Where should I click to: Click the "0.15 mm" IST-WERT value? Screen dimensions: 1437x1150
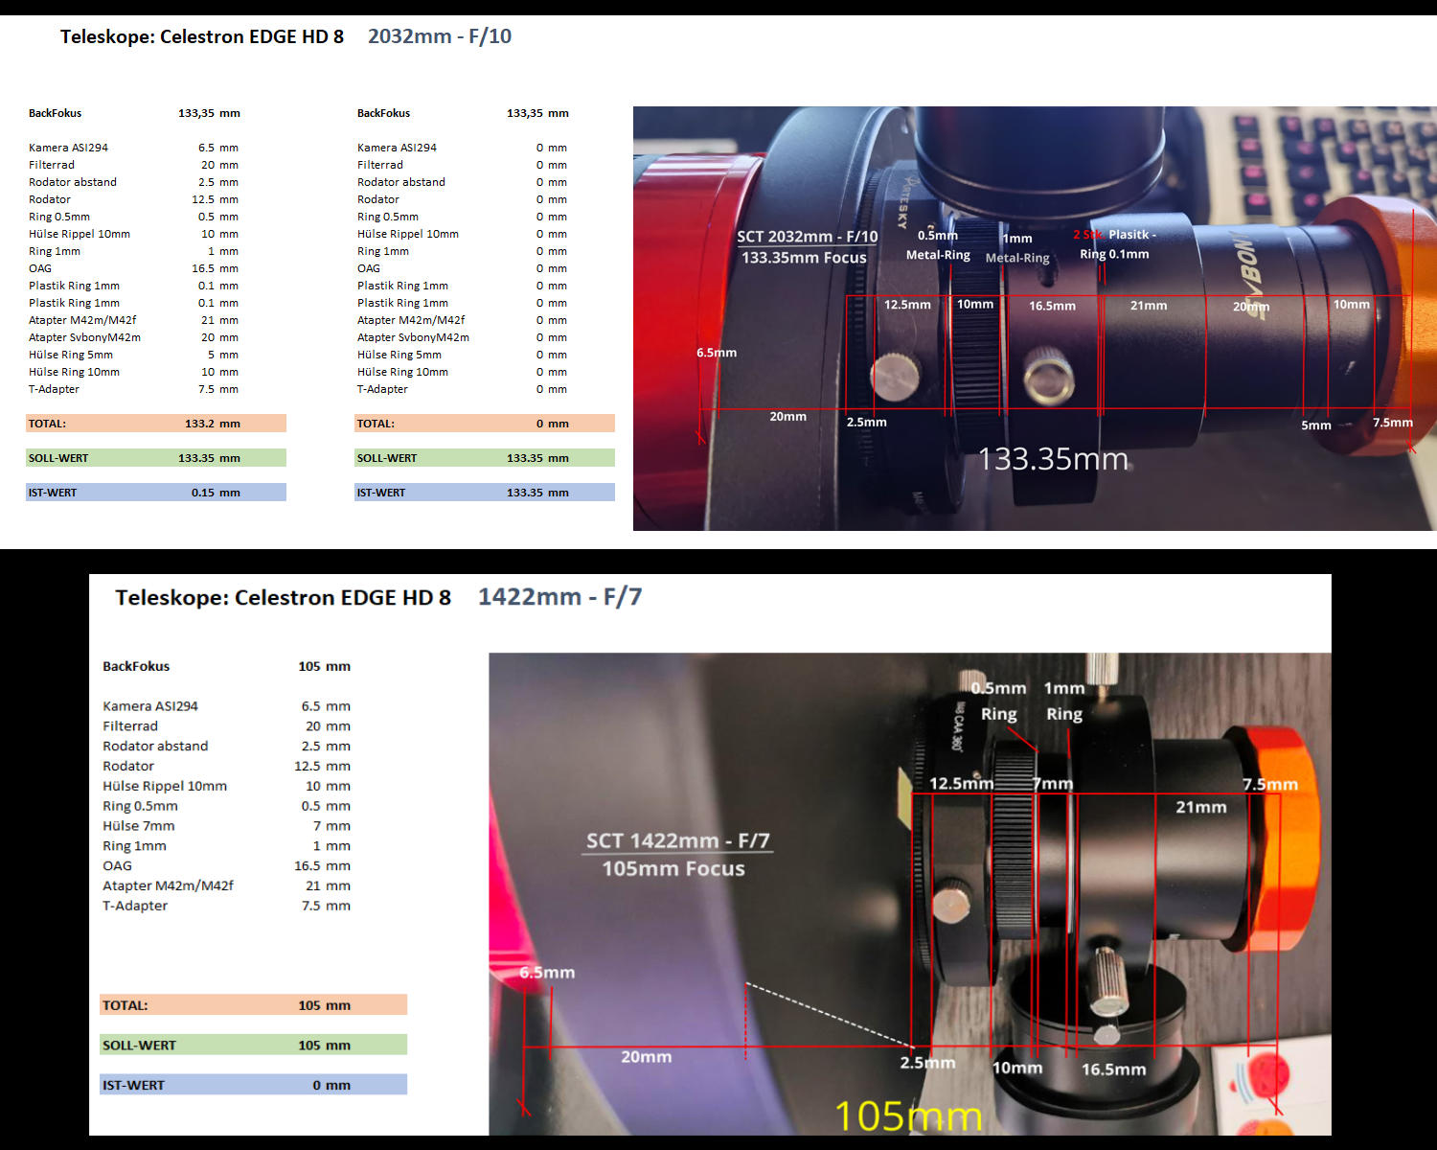pyautogui.click(x=216, y=493)
